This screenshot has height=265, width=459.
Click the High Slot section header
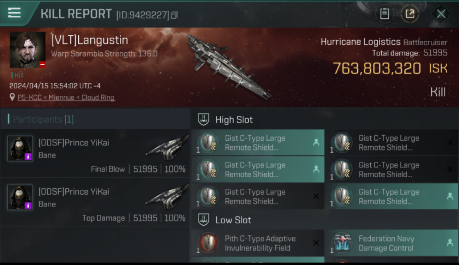coord(234,120)
